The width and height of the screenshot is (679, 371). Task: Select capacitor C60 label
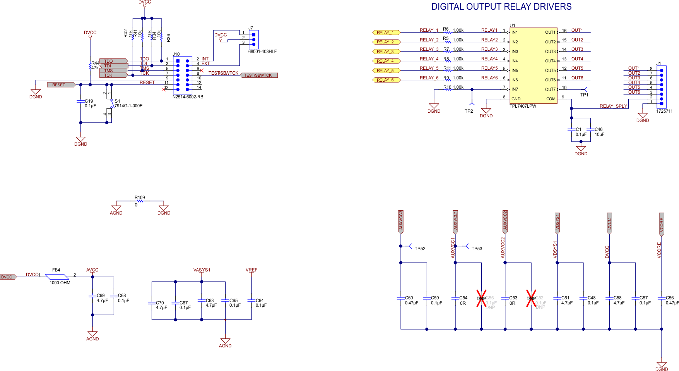coord(409,298)
